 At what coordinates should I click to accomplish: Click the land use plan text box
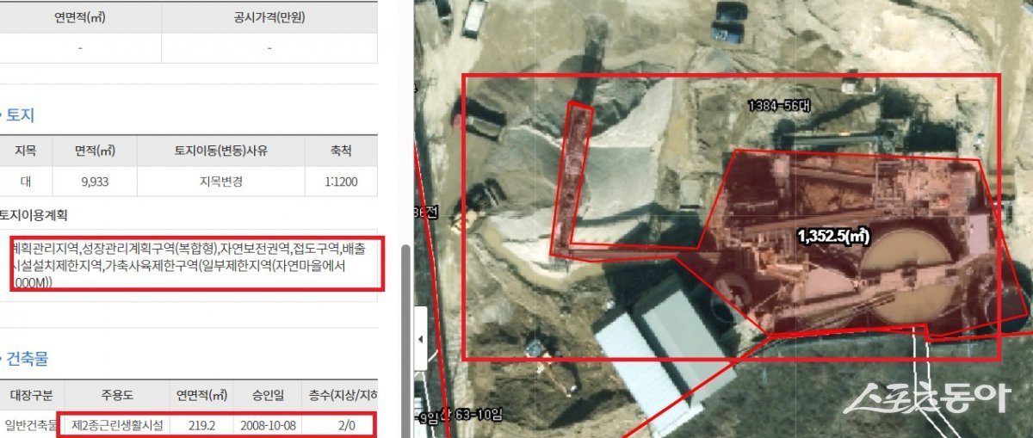point(196,264)
